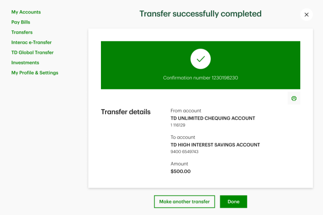The image size is (323, 215).
Task: Print the transfer confirmation using the printer icon
Action: (x=294, y=98)
